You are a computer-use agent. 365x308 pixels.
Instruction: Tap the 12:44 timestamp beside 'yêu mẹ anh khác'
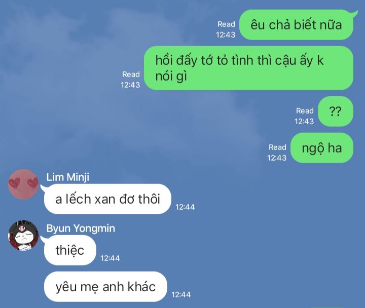pos(181,295)
